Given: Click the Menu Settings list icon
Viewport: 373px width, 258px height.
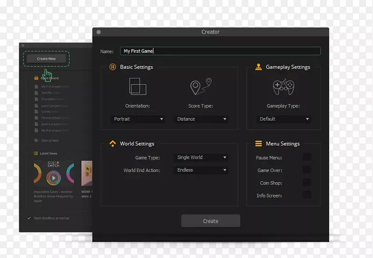Looking at the screenshot, I should [258, 143].
